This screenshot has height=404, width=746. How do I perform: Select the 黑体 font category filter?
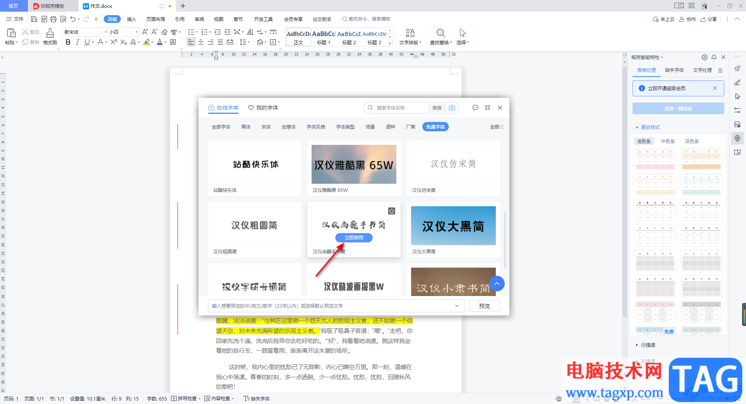click(x=246, y=127)
